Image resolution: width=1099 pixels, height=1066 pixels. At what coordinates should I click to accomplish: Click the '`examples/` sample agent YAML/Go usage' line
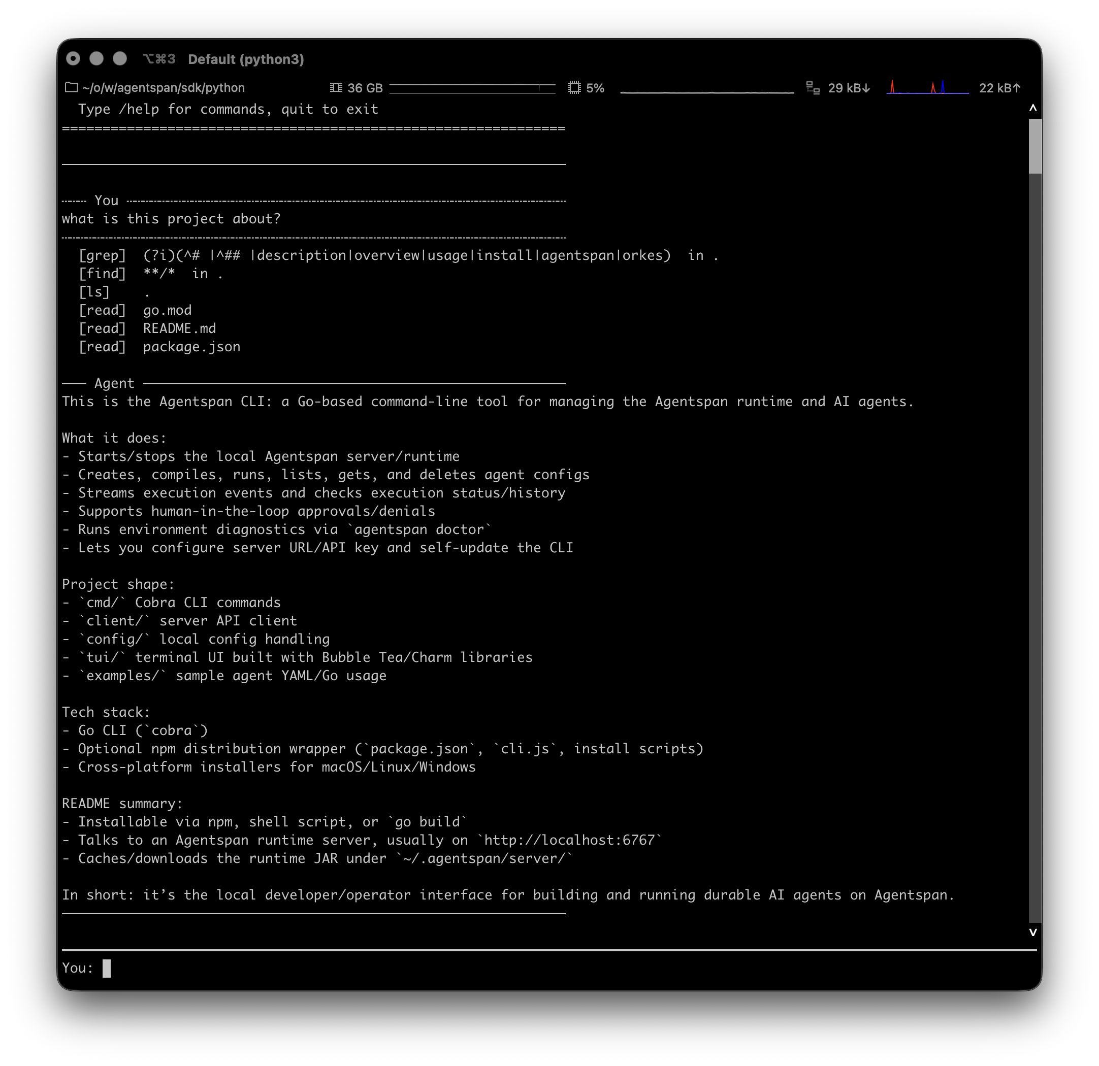coord(224,676)
